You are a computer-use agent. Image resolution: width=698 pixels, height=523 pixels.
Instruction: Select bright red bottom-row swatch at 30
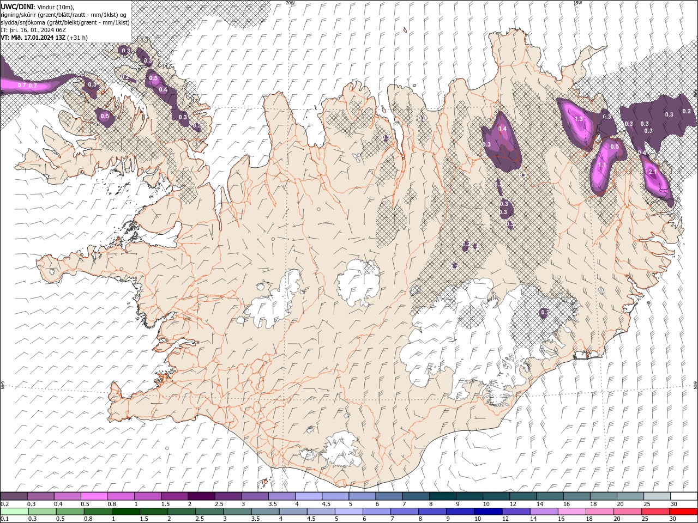tap(683, 512)
